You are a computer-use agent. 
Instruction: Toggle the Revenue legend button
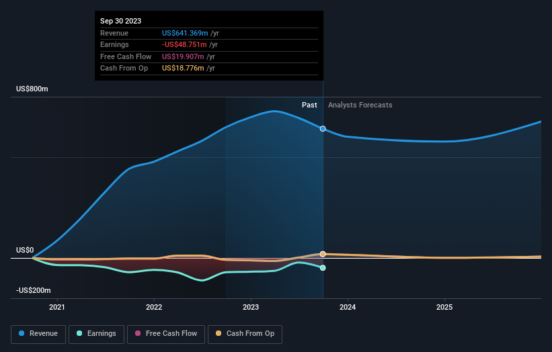[38, 334]
